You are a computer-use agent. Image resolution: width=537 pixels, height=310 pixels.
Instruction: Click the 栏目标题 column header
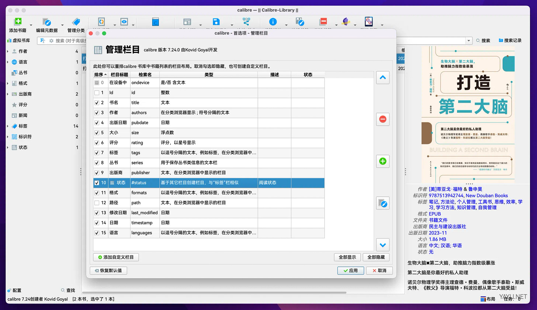tap(119, 74)
